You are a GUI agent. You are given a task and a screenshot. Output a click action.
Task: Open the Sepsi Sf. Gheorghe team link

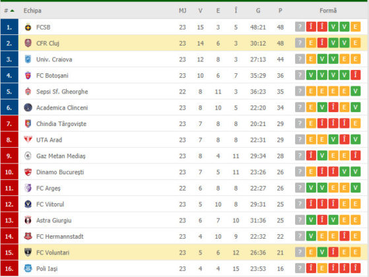[x=62, y=92]
